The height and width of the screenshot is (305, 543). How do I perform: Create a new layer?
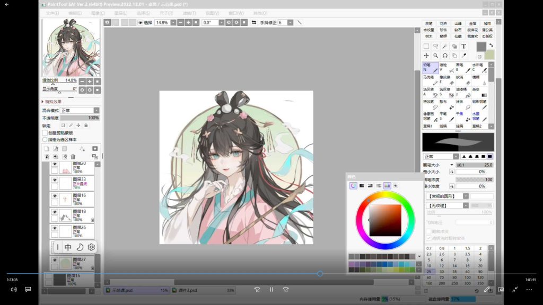[47, 149]
